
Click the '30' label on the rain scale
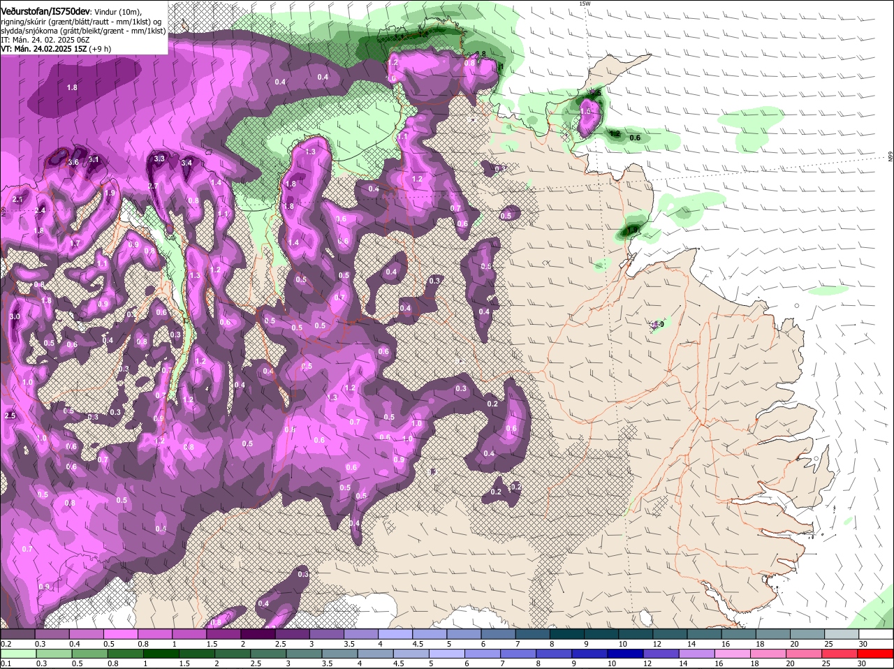pyautogui.click(x=863, y=663)
